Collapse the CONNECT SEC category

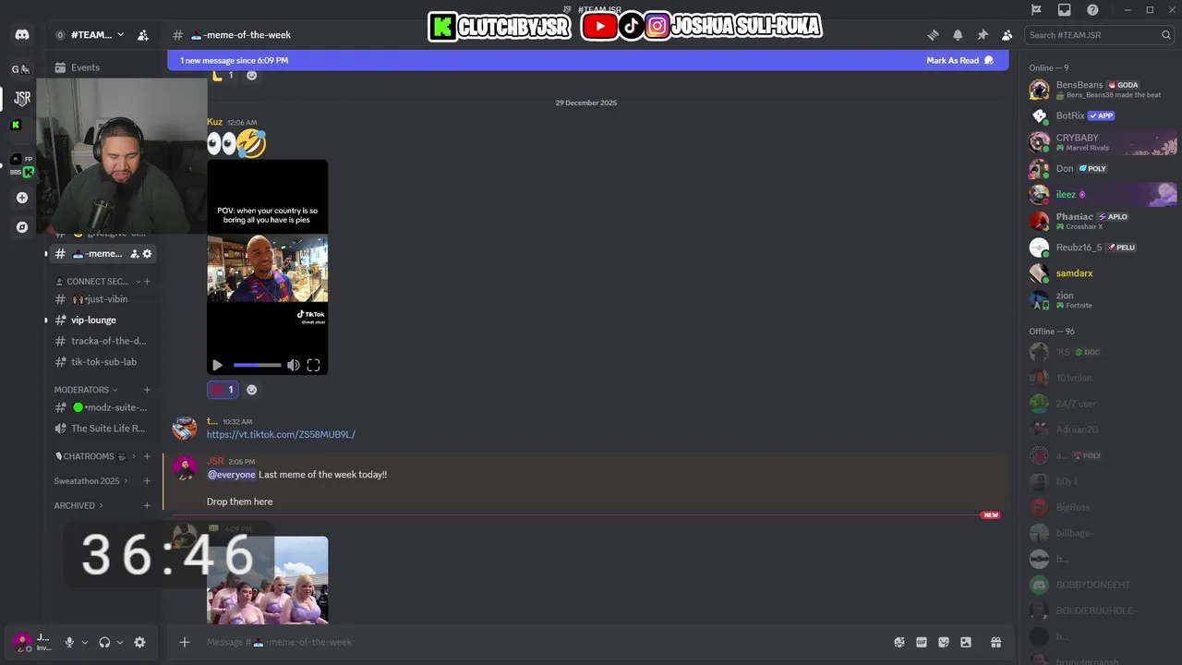[97, 282]
